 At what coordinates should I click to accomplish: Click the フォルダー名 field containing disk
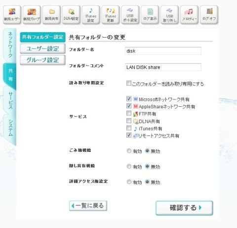coord(163,51)
